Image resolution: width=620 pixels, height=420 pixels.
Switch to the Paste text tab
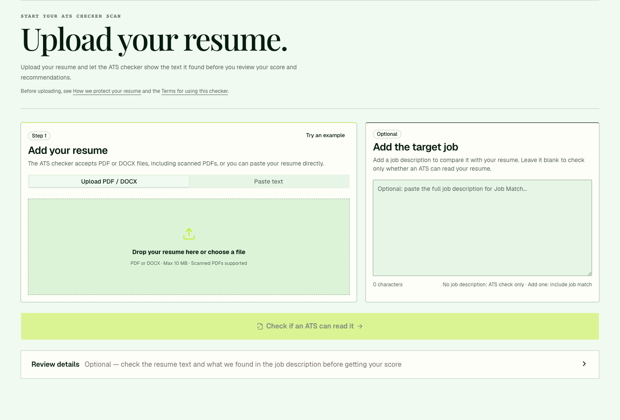point(269,181)
